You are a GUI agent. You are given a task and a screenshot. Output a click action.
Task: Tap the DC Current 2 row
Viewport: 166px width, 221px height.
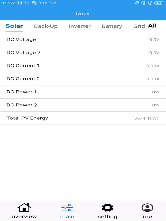(83, 79)
